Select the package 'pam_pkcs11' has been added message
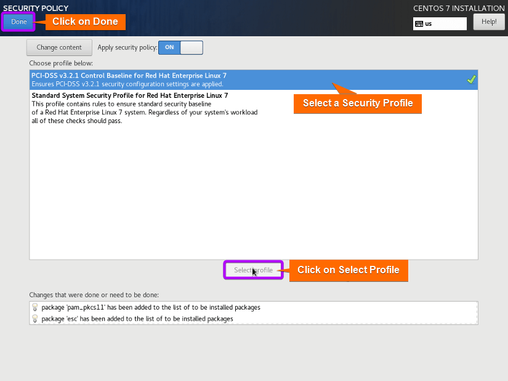The width and height of the screenshot is (508, 381). pyautogui.click(x=151, y=307)
